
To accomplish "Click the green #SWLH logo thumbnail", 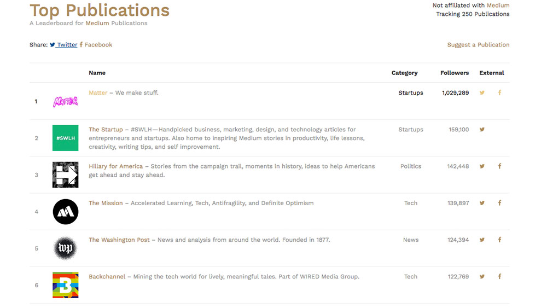I will (65, 138).
